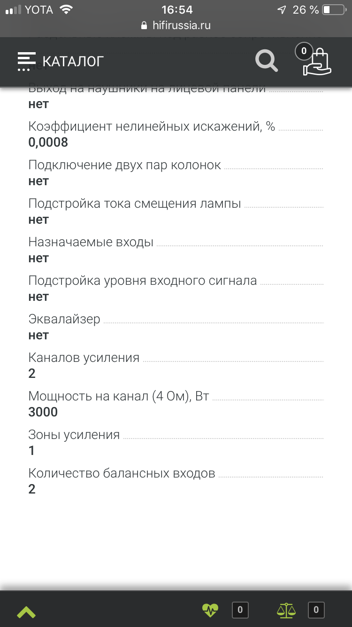Tap the 'Количество балансных входов' label
Screen dimensions: 352x627
[122, 473]
